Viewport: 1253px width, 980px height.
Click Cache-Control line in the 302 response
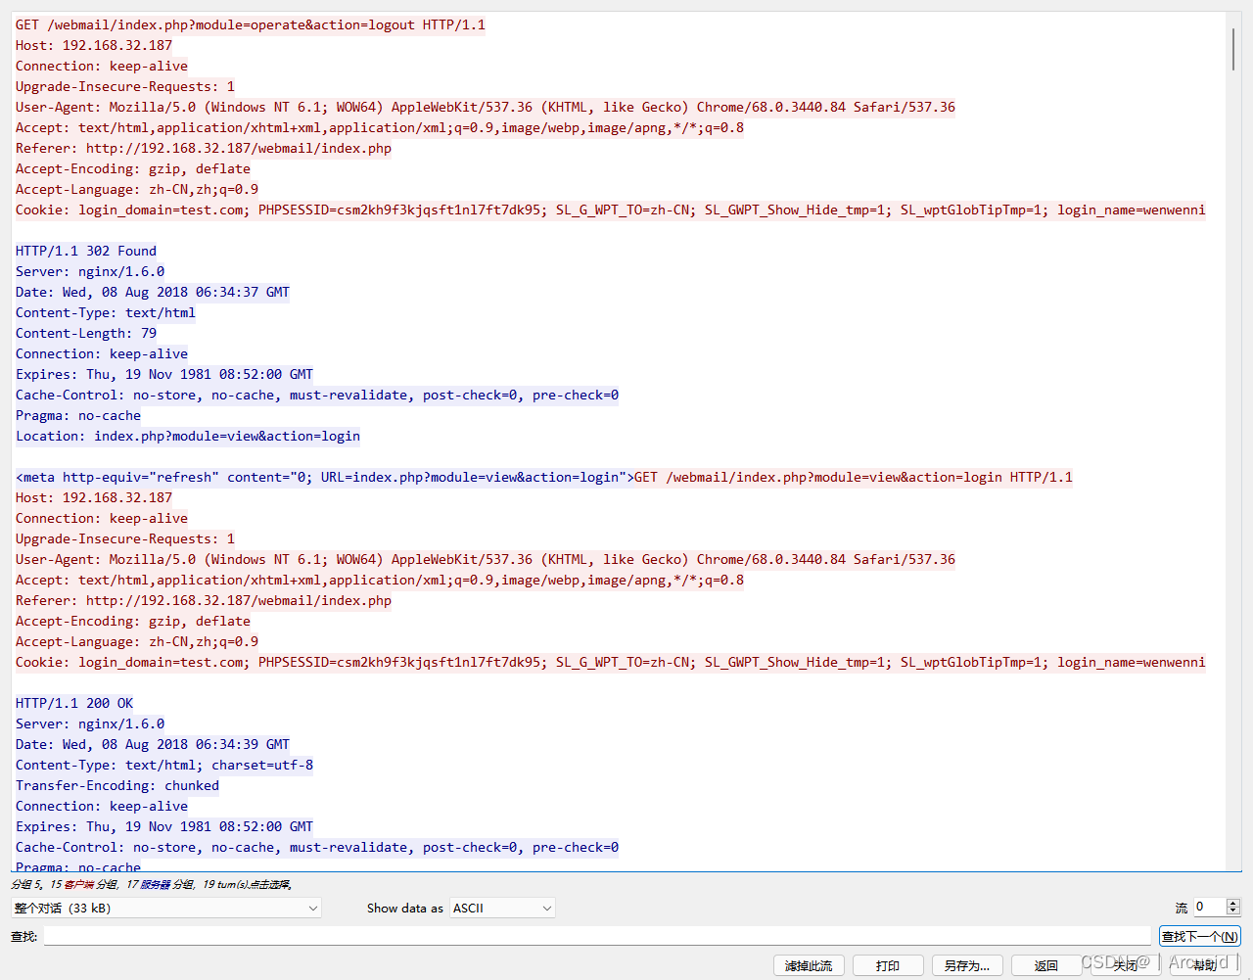pyautogui.click(x=317, y=395)
